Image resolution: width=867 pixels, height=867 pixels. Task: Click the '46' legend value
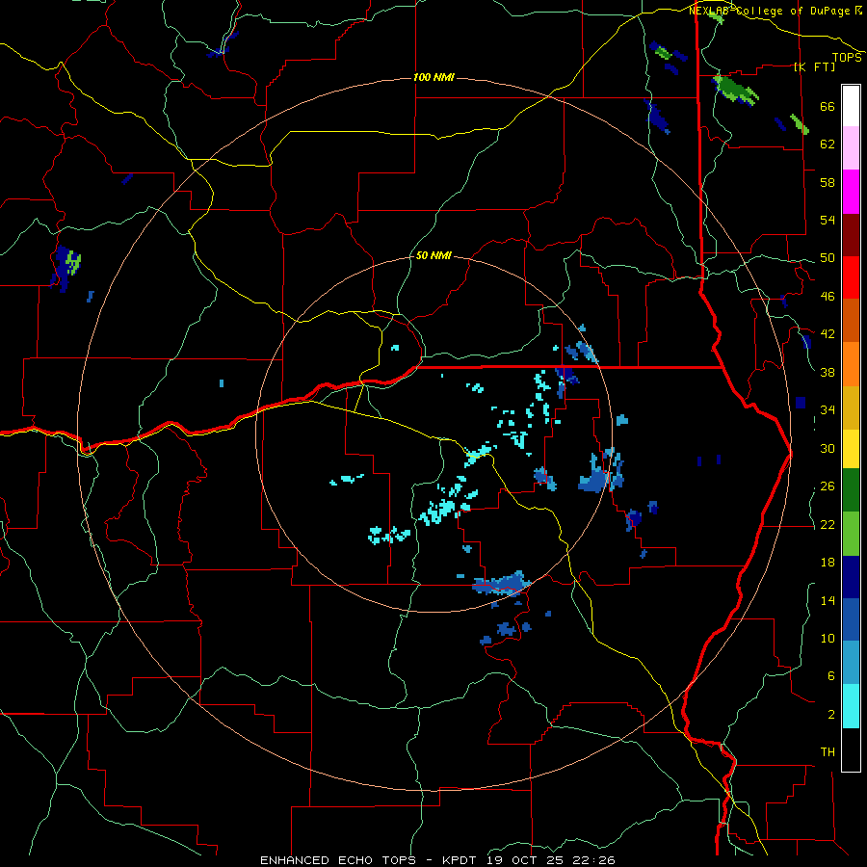[828, 297]
